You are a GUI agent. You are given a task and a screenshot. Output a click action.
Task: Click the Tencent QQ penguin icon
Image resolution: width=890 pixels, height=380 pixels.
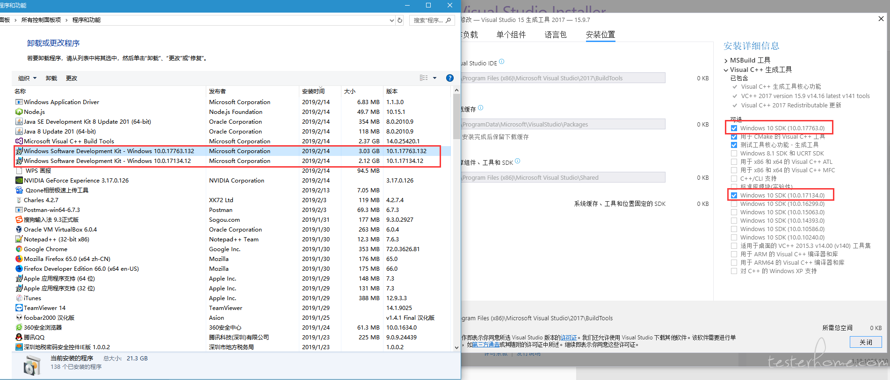point(19,337)
